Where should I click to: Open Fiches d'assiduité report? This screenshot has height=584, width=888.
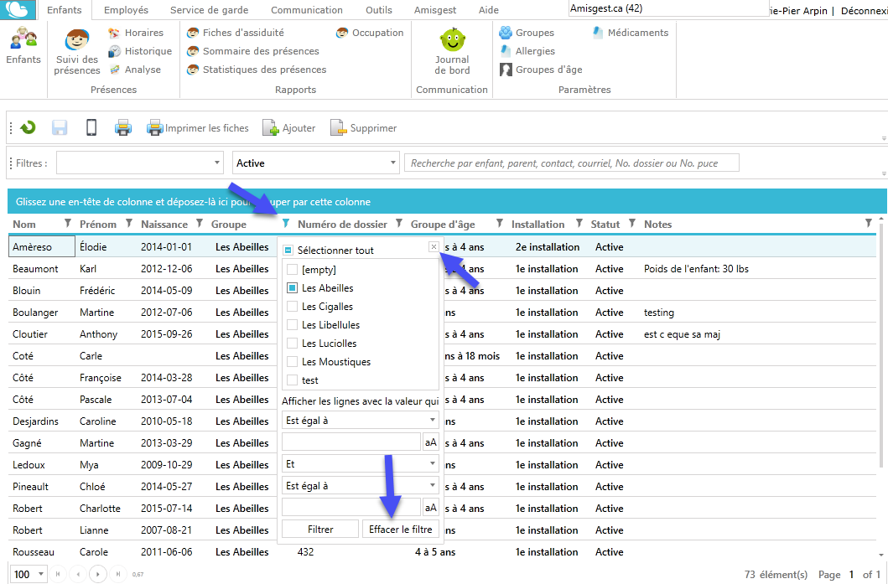pyautogui.click(x=236, y=33)
